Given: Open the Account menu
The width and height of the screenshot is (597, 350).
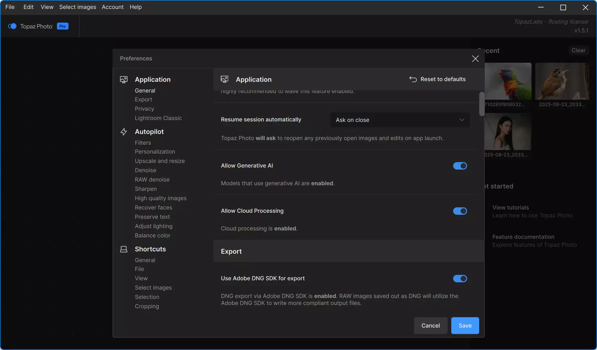Looking at the screenshot, I should coord(112,7).
